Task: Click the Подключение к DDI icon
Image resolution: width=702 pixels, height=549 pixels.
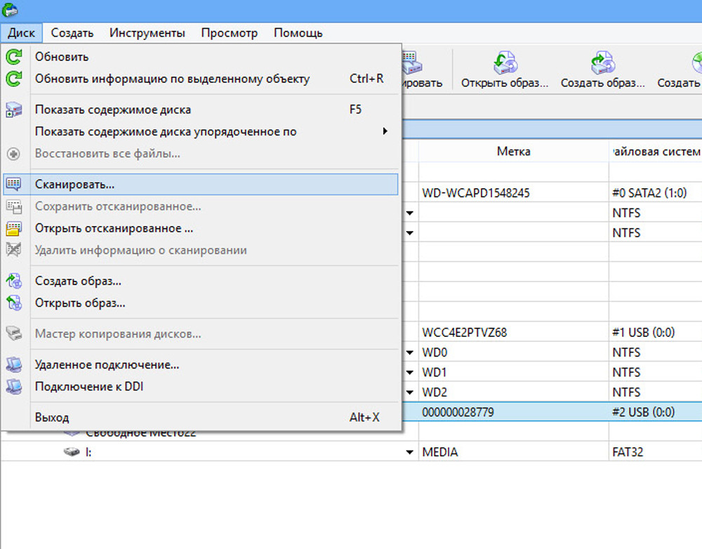Action: 13,386
